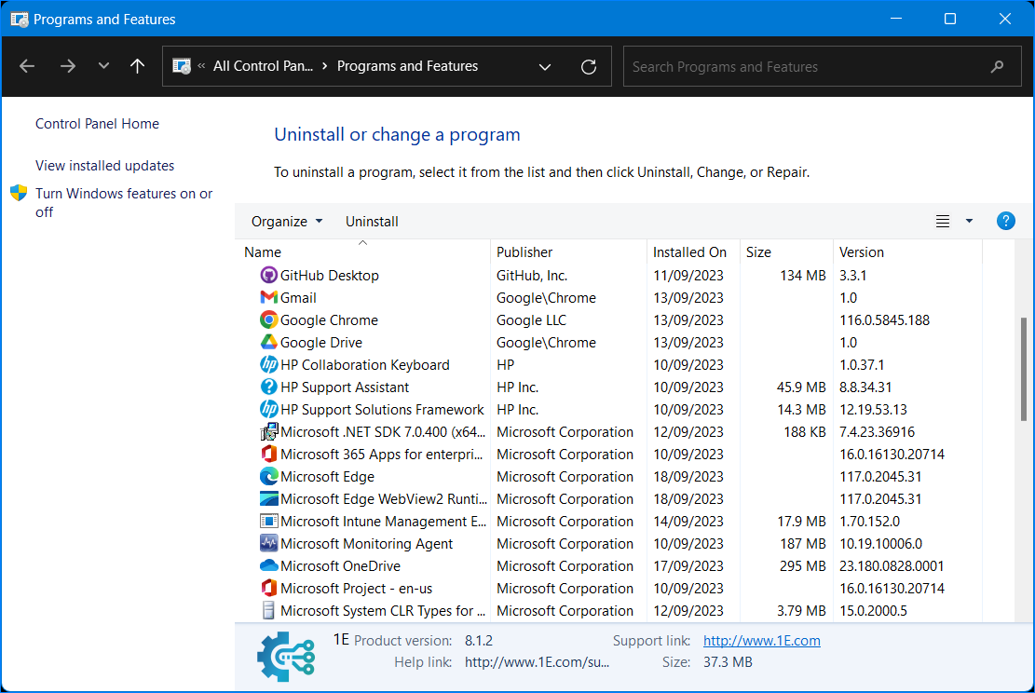Image resolution: width=1035 pixels, height=693 pixels.
Task: Open the http://www.1E.com support link
Action: [762, 640]
